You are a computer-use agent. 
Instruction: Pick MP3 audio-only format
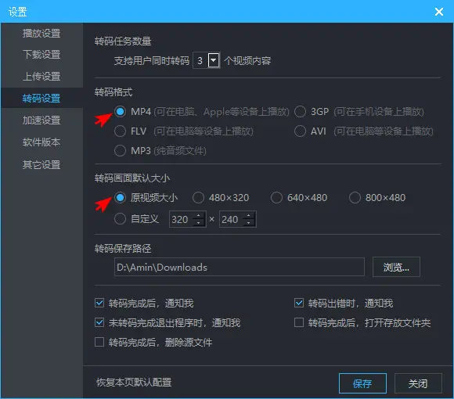point(120,151)
